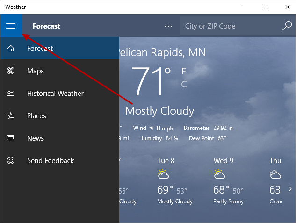Minimize the Weather window
The image size is (296, 223).
pos(245,7)
